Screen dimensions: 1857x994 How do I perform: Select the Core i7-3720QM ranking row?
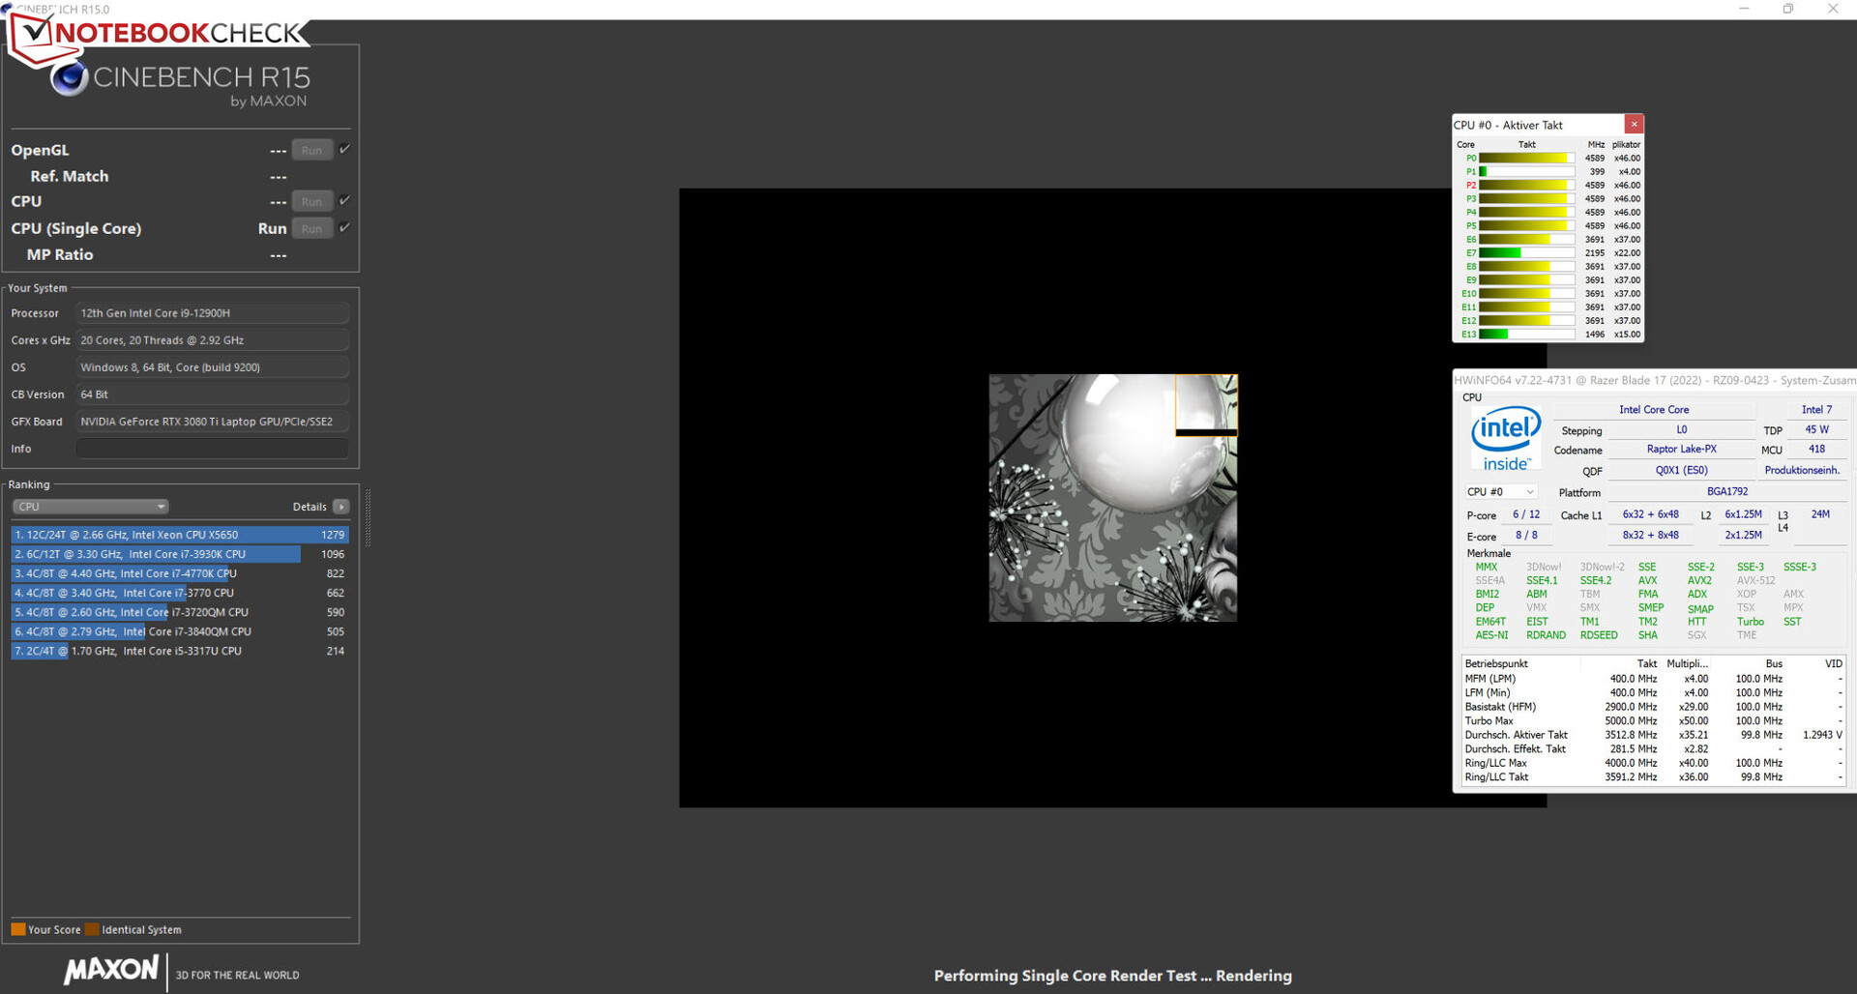[180, 612]
